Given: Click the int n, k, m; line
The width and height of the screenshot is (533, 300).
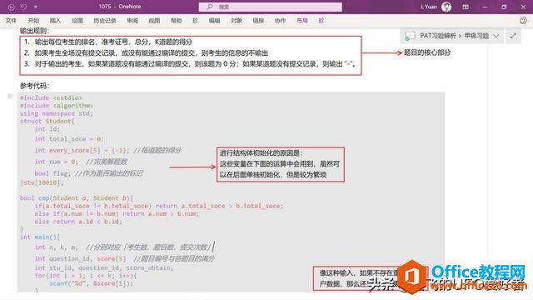Looking at the screenshot, I should pyautogui.click(x=123, y=247).
